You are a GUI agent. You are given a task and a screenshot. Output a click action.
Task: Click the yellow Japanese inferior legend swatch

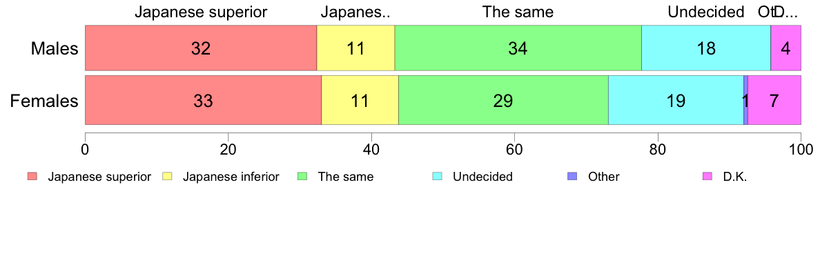click(168, 177)
